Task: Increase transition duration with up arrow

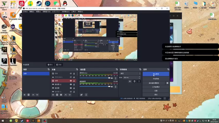Action: click(139, 77)
